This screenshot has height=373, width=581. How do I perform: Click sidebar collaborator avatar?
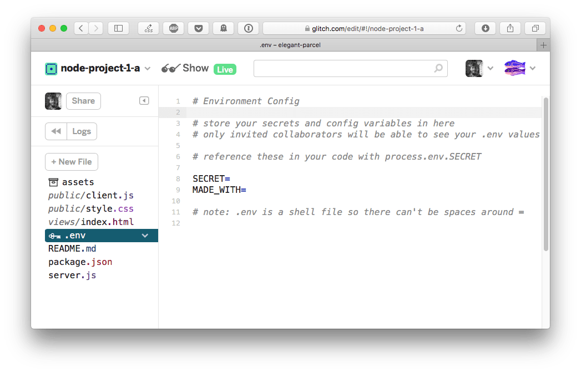tap(53, 101)
